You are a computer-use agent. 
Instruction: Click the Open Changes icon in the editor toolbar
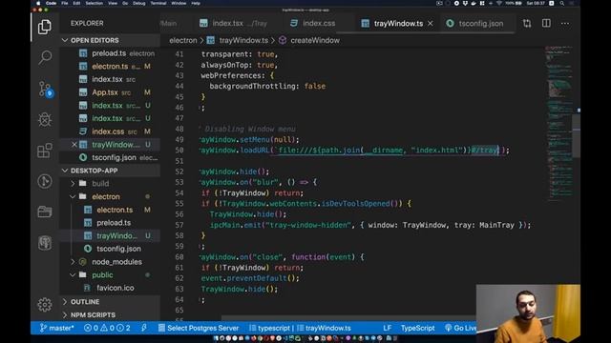(x=527, y=23)
